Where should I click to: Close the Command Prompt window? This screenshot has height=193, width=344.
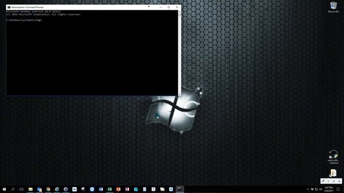tap(177, 7)
